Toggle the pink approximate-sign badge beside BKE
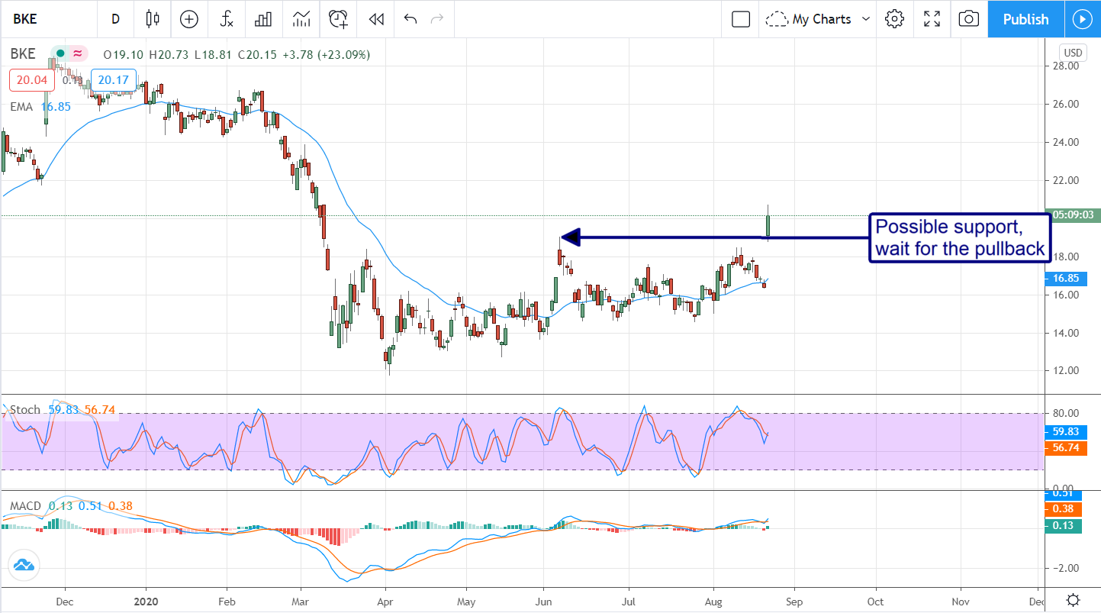 pos(77,54)
